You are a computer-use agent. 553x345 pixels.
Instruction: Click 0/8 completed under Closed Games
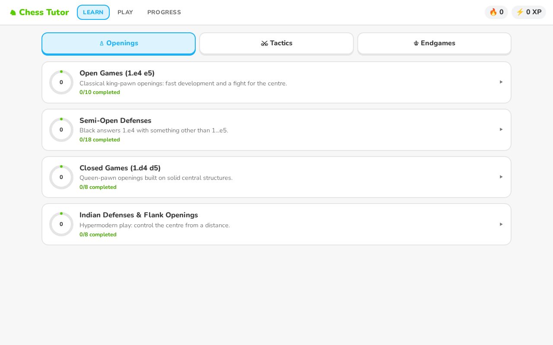(x=98, y=187)
